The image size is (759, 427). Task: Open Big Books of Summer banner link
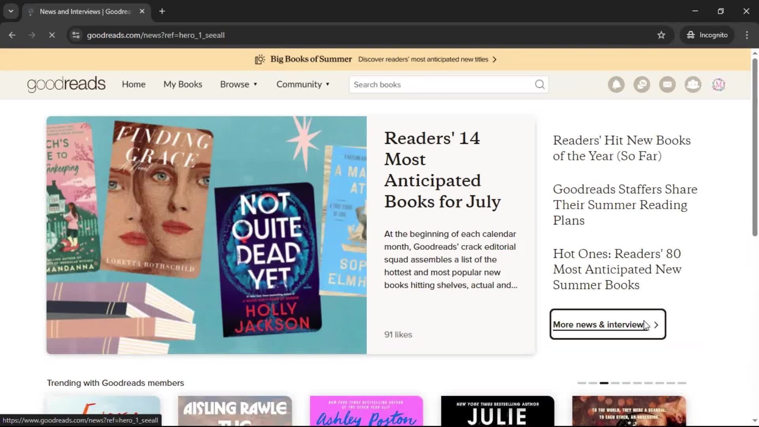click(x=376, y=59)
